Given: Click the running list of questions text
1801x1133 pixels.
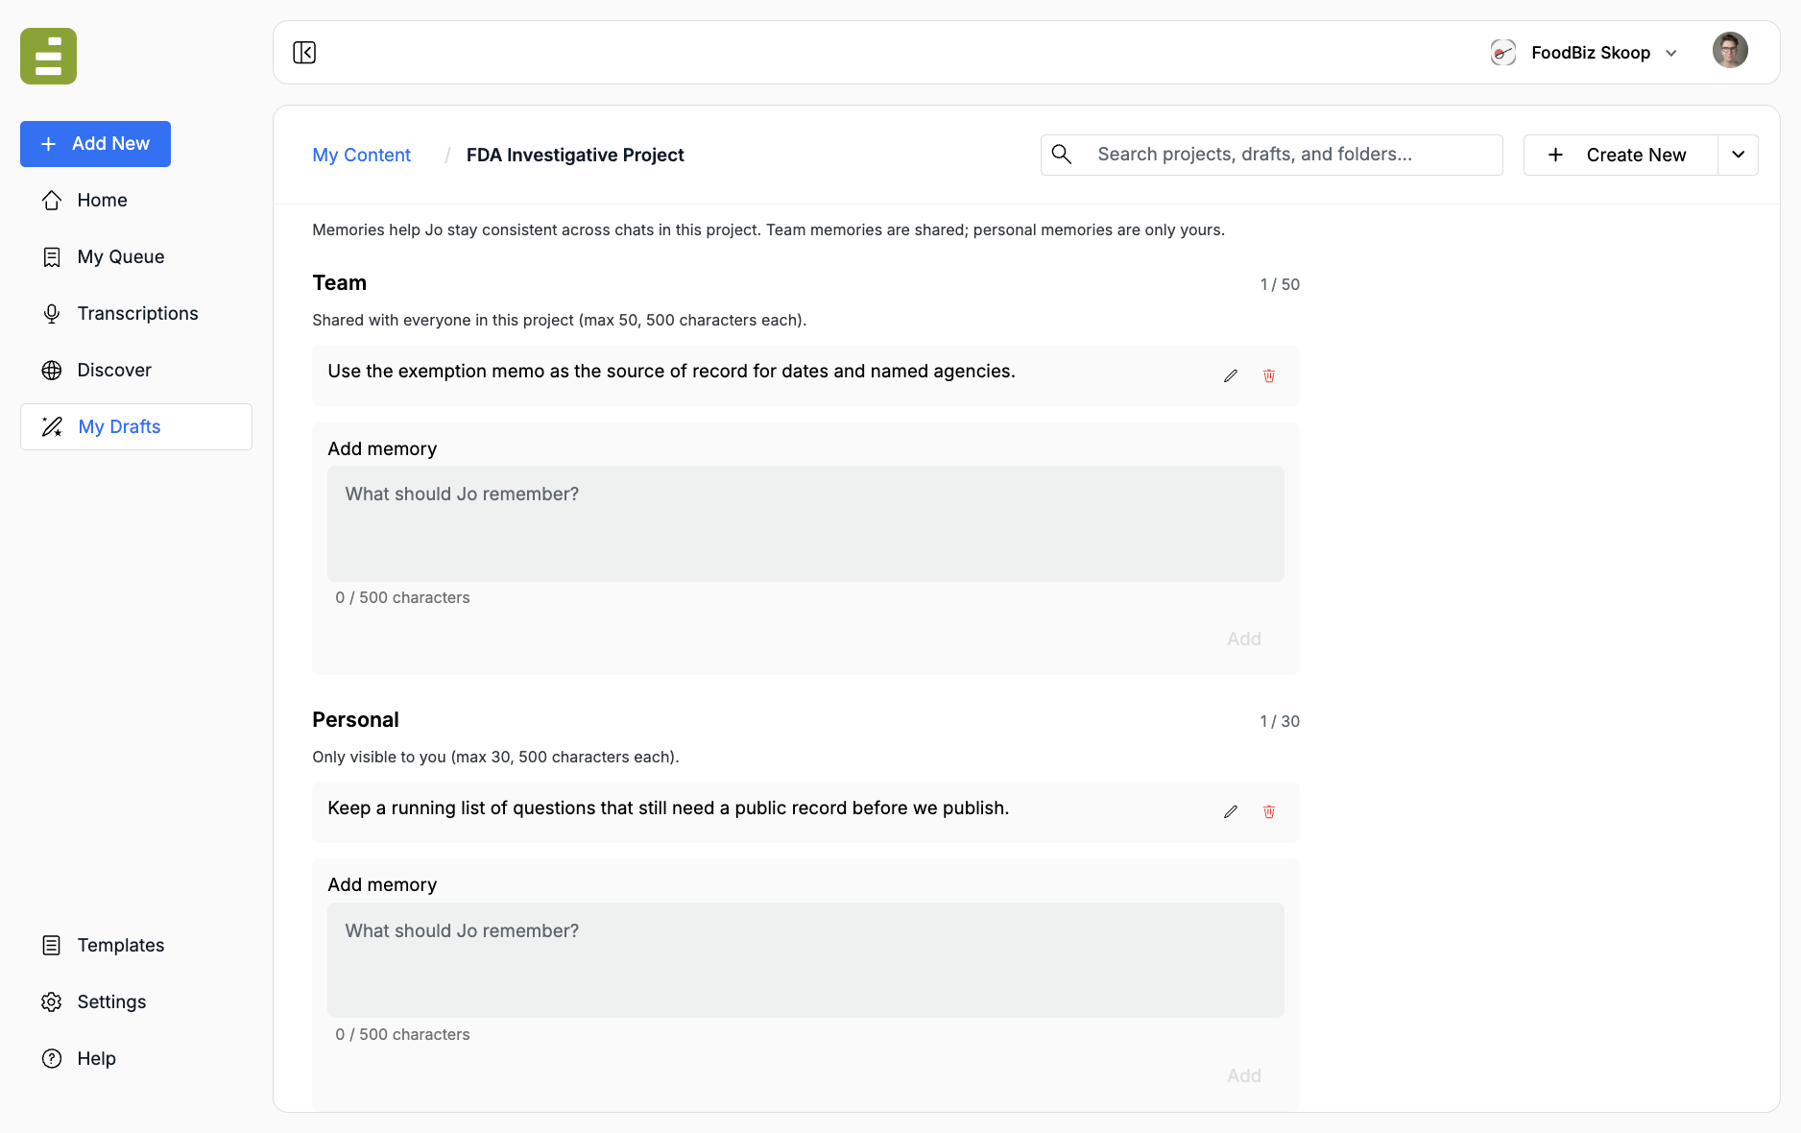Looking at the screenshot, I should click(x=668, y=808).
